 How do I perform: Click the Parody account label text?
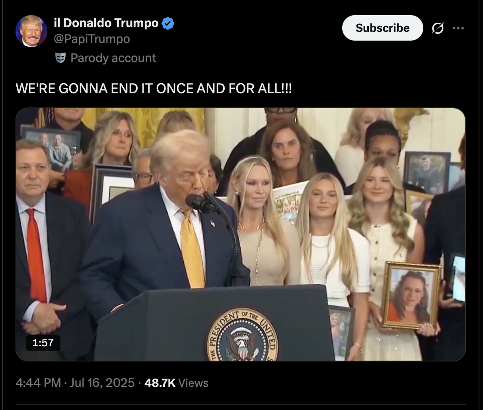click(113, 58)
